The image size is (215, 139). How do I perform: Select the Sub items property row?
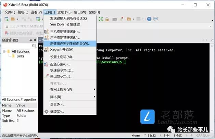tap(20, 121)
